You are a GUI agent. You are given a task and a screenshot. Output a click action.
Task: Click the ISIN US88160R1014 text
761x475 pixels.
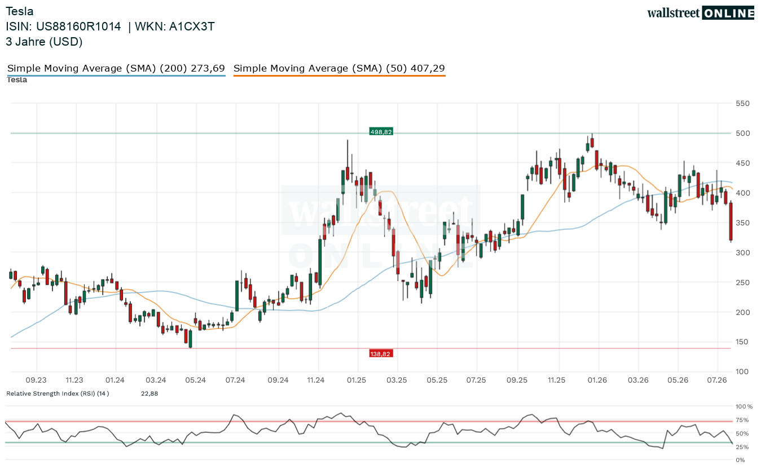click(63, 26)
